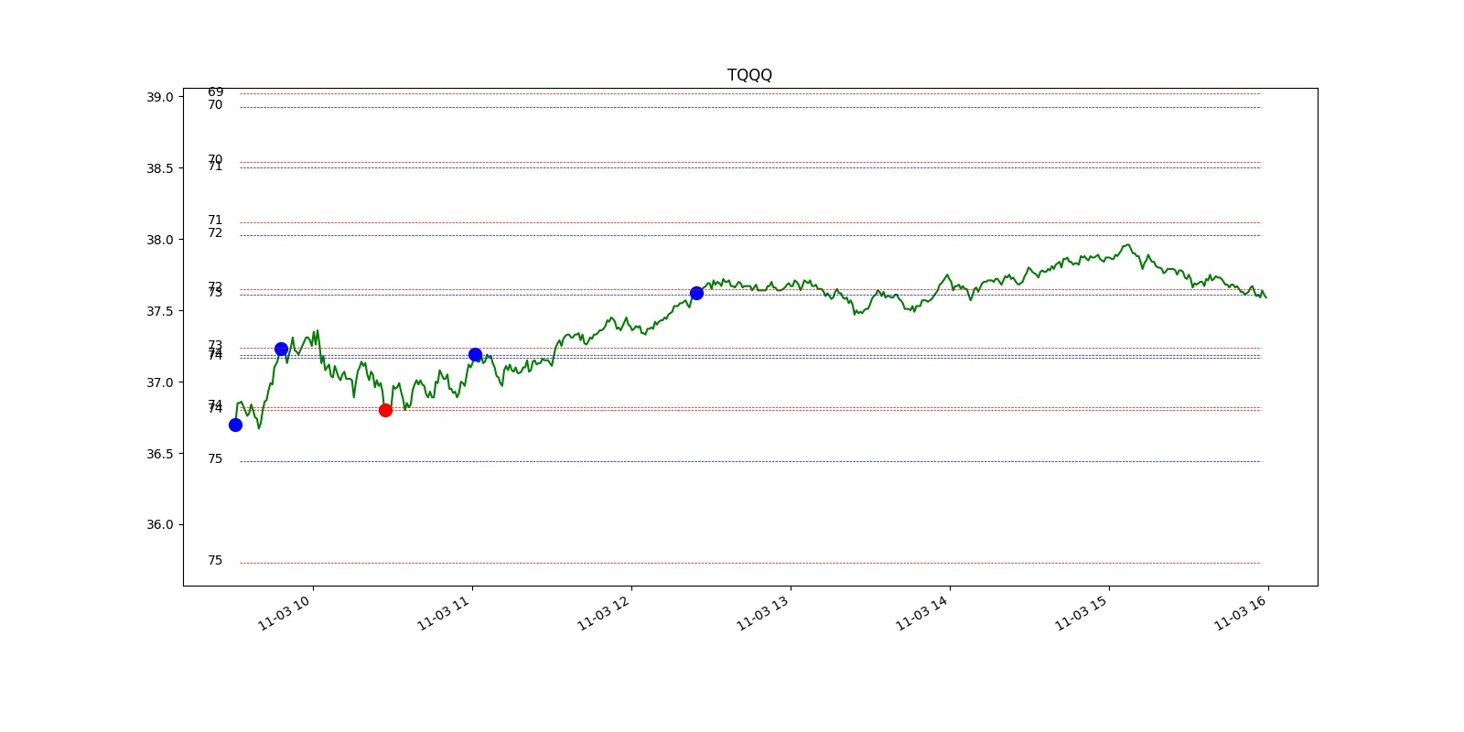Click the 11-03 14 x-axis label
Screen dimensions: 1464x732
[x=921, y=612]
